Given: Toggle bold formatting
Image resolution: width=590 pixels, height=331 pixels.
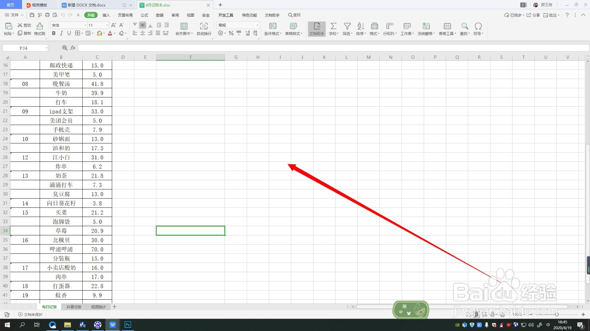Looking at the screenshot, I should click(x=54, y=33).
